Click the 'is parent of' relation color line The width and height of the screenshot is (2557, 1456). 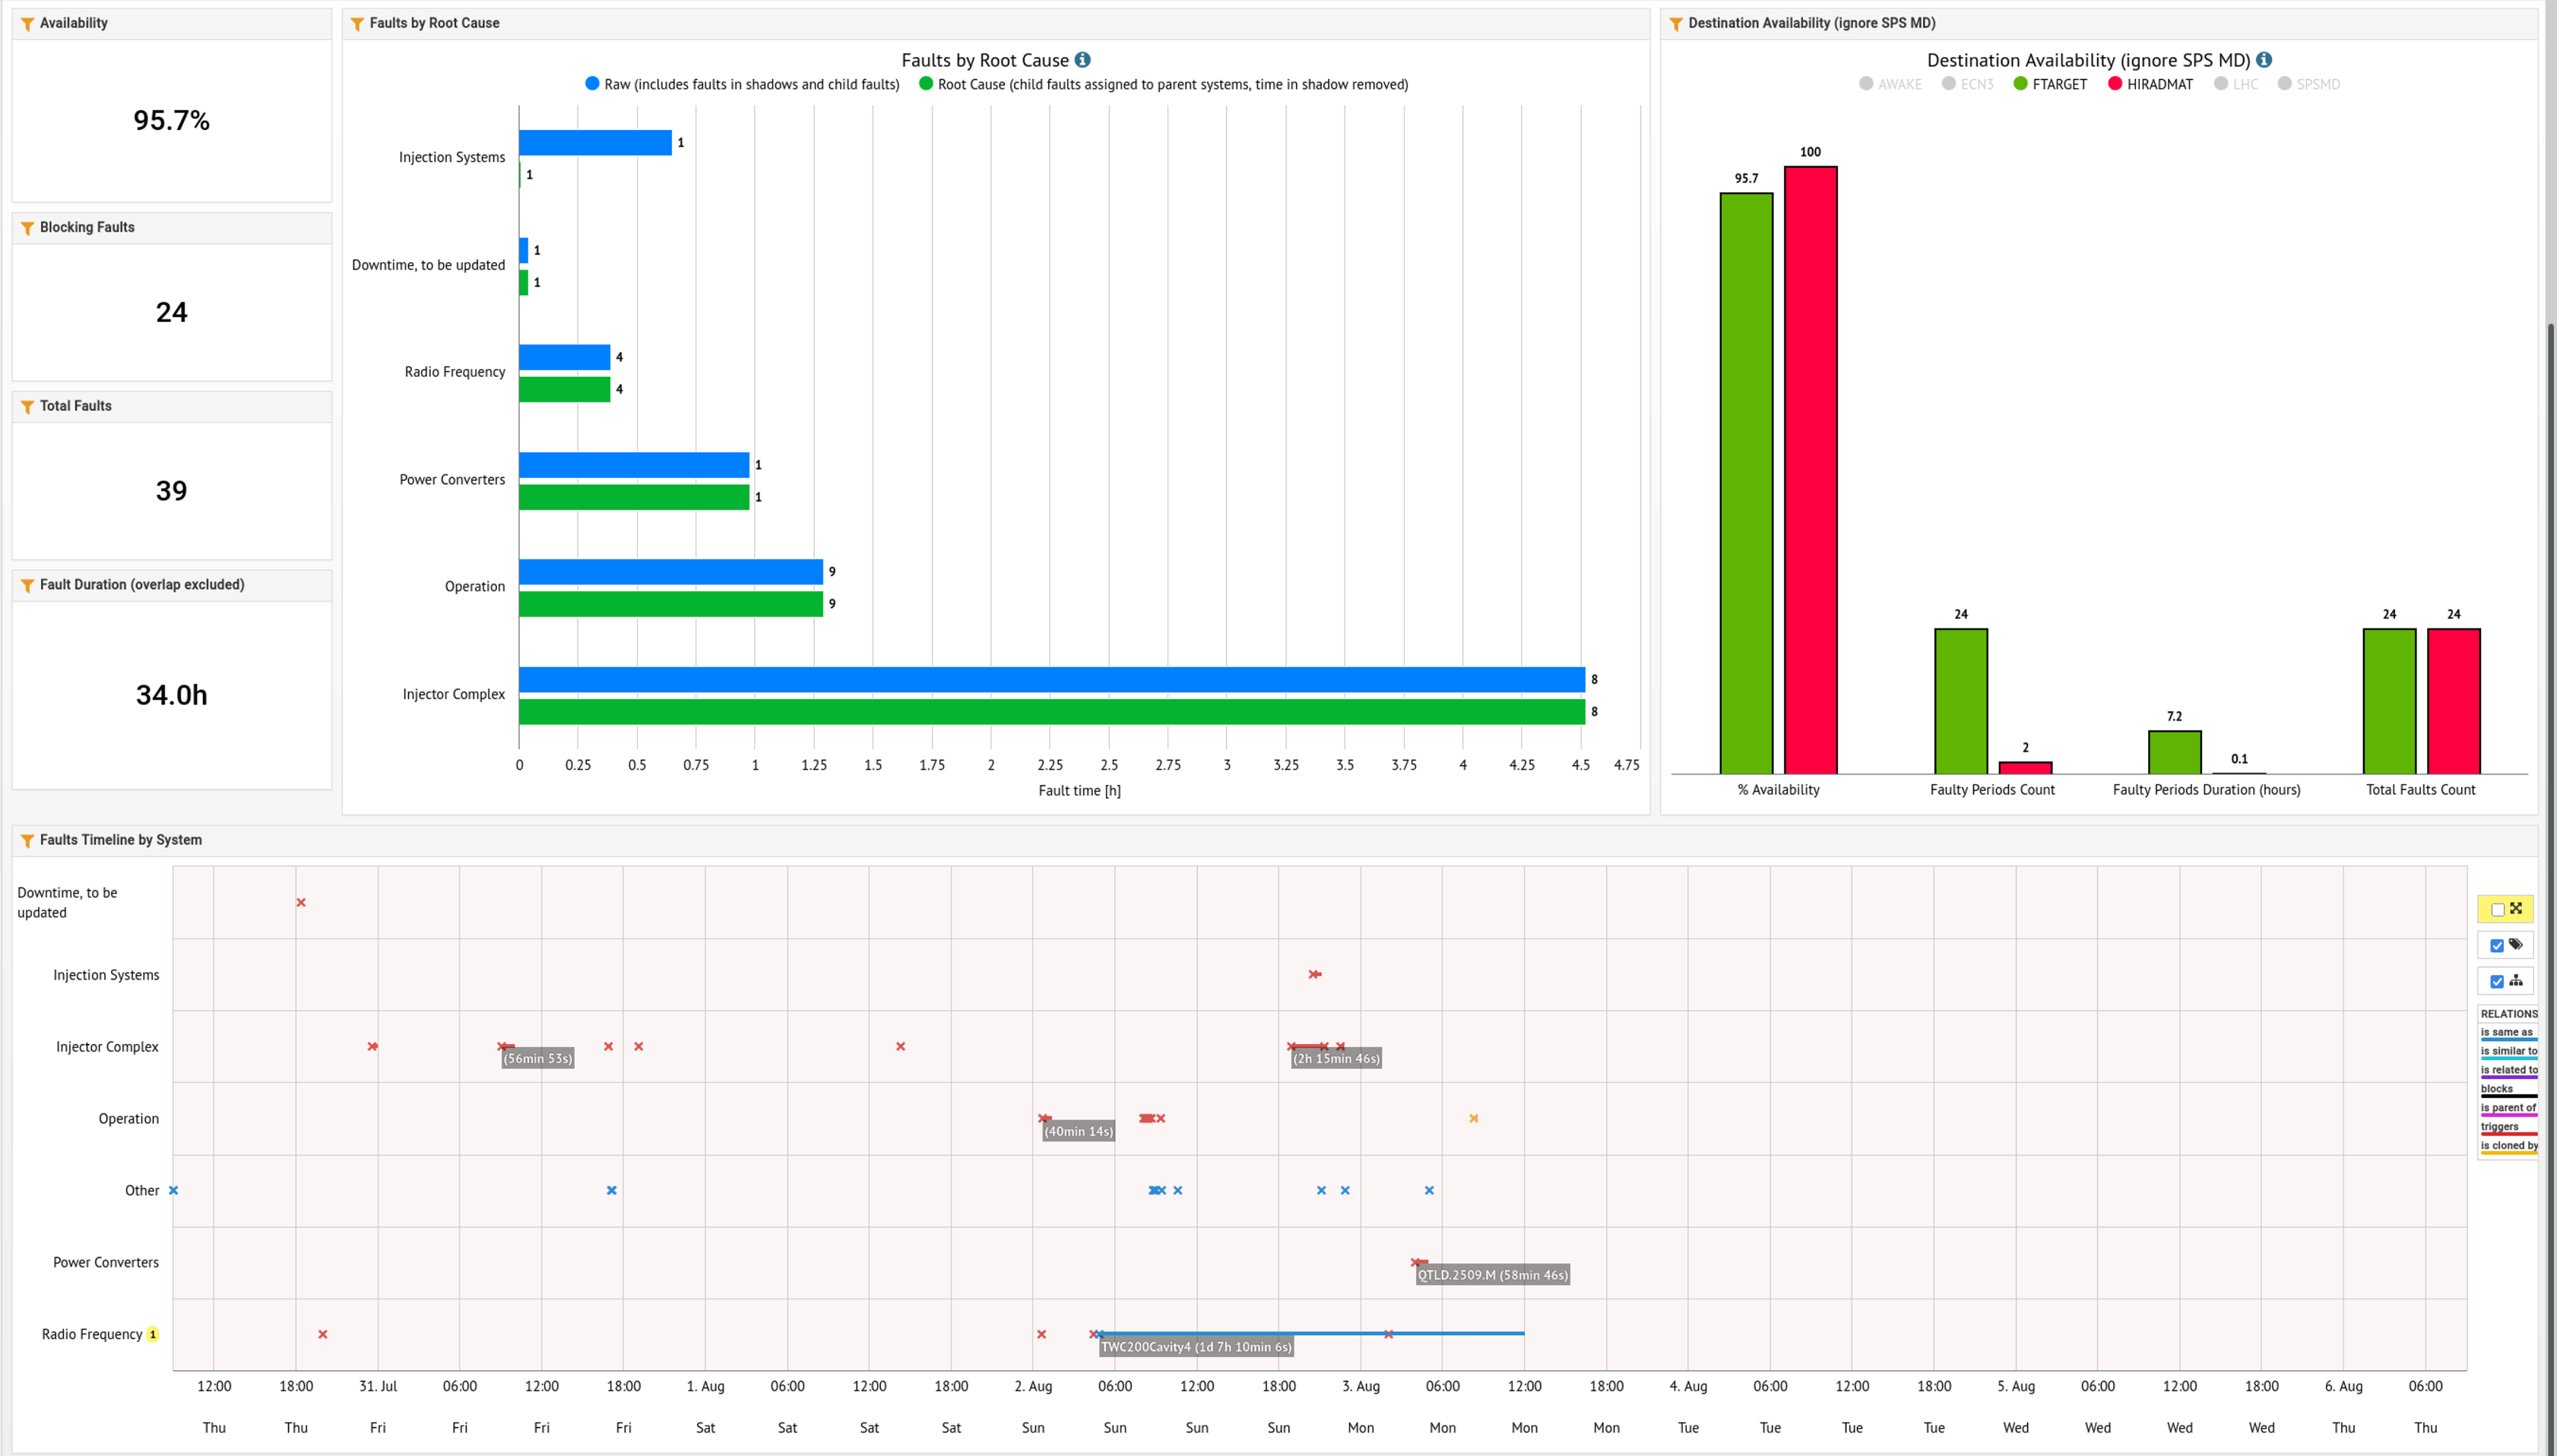point(2509,1115)
